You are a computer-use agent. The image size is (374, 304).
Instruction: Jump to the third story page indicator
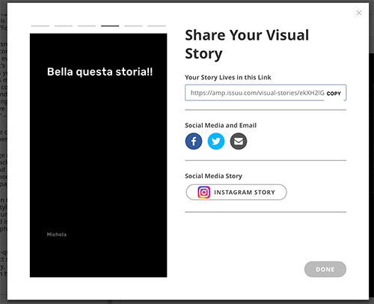pos(87,25)
